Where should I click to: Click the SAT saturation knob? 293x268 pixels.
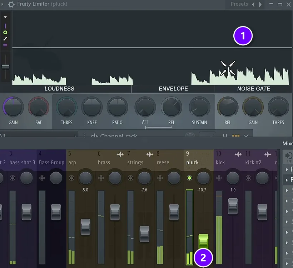[x=39, y=107]
